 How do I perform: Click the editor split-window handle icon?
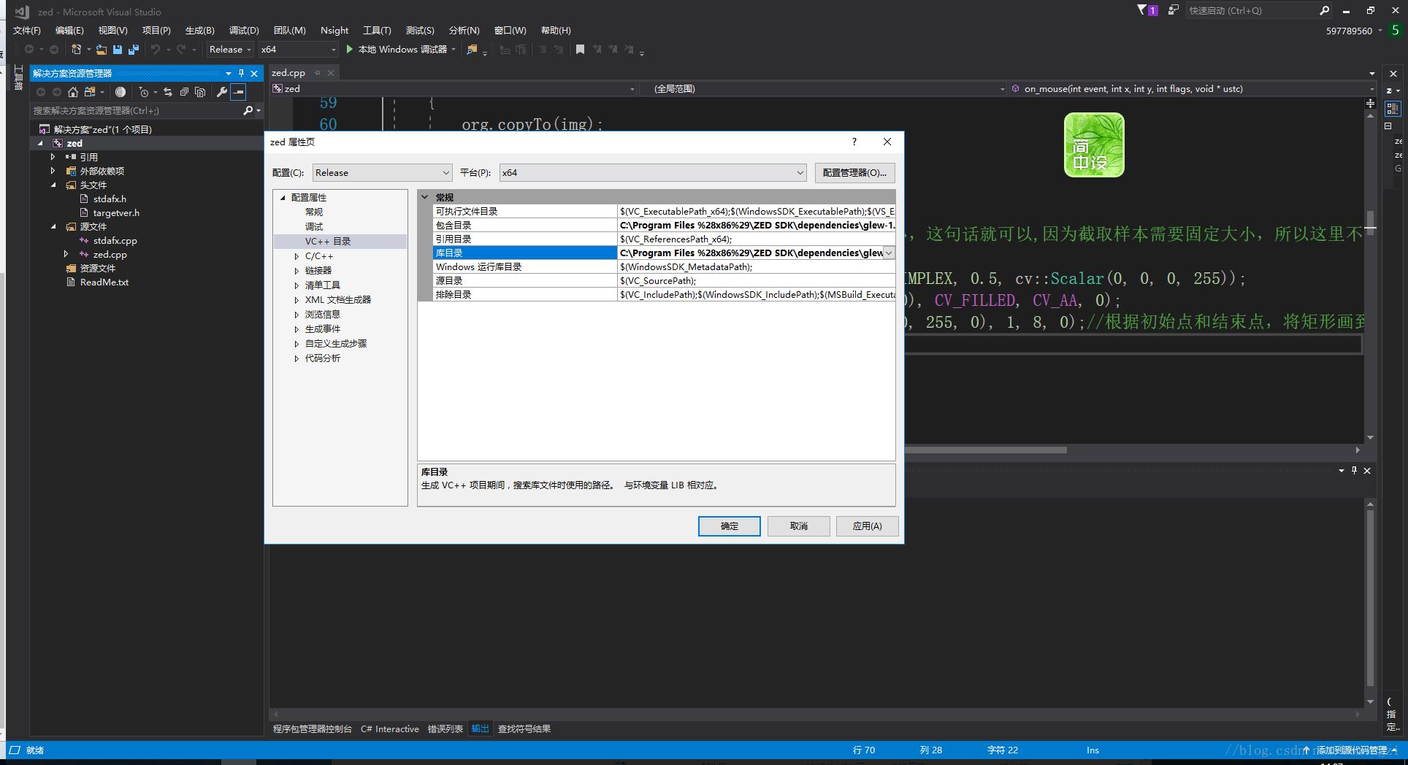tap(1370, 104)
